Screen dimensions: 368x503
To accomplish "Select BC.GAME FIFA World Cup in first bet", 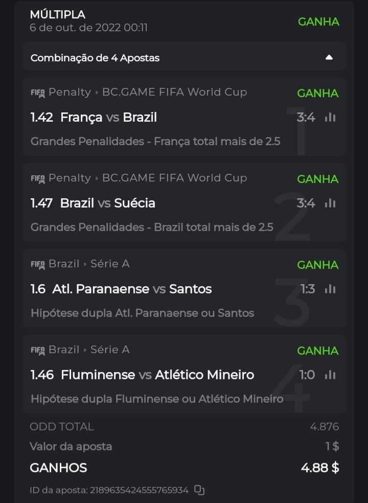I will [174, 93].
